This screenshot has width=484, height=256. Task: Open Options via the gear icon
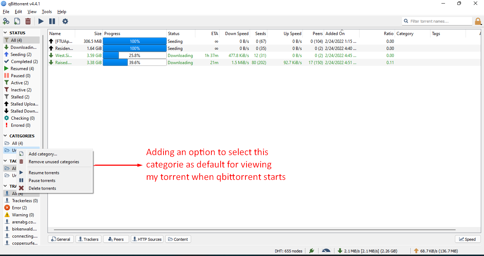coord(65,21)
